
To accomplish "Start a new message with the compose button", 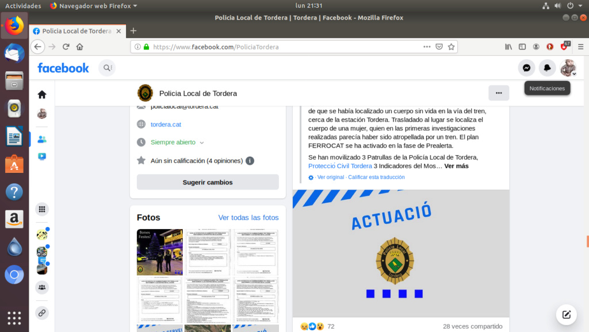I will 567,314.
